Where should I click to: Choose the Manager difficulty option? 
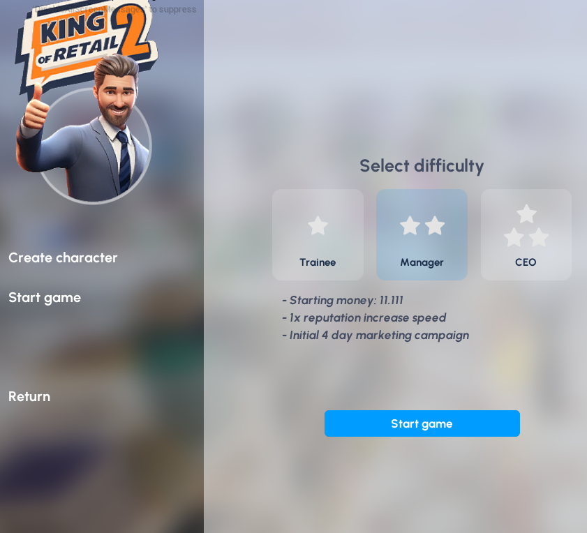click(422, 234)
